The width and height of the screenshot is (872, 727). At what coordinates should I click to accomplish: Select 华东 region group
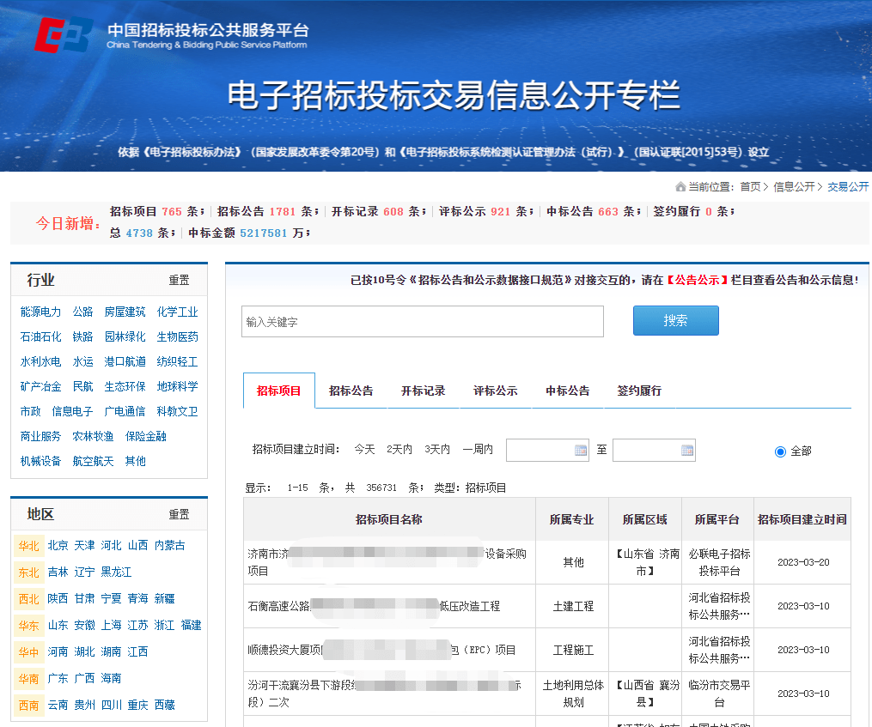click(29, 626)
